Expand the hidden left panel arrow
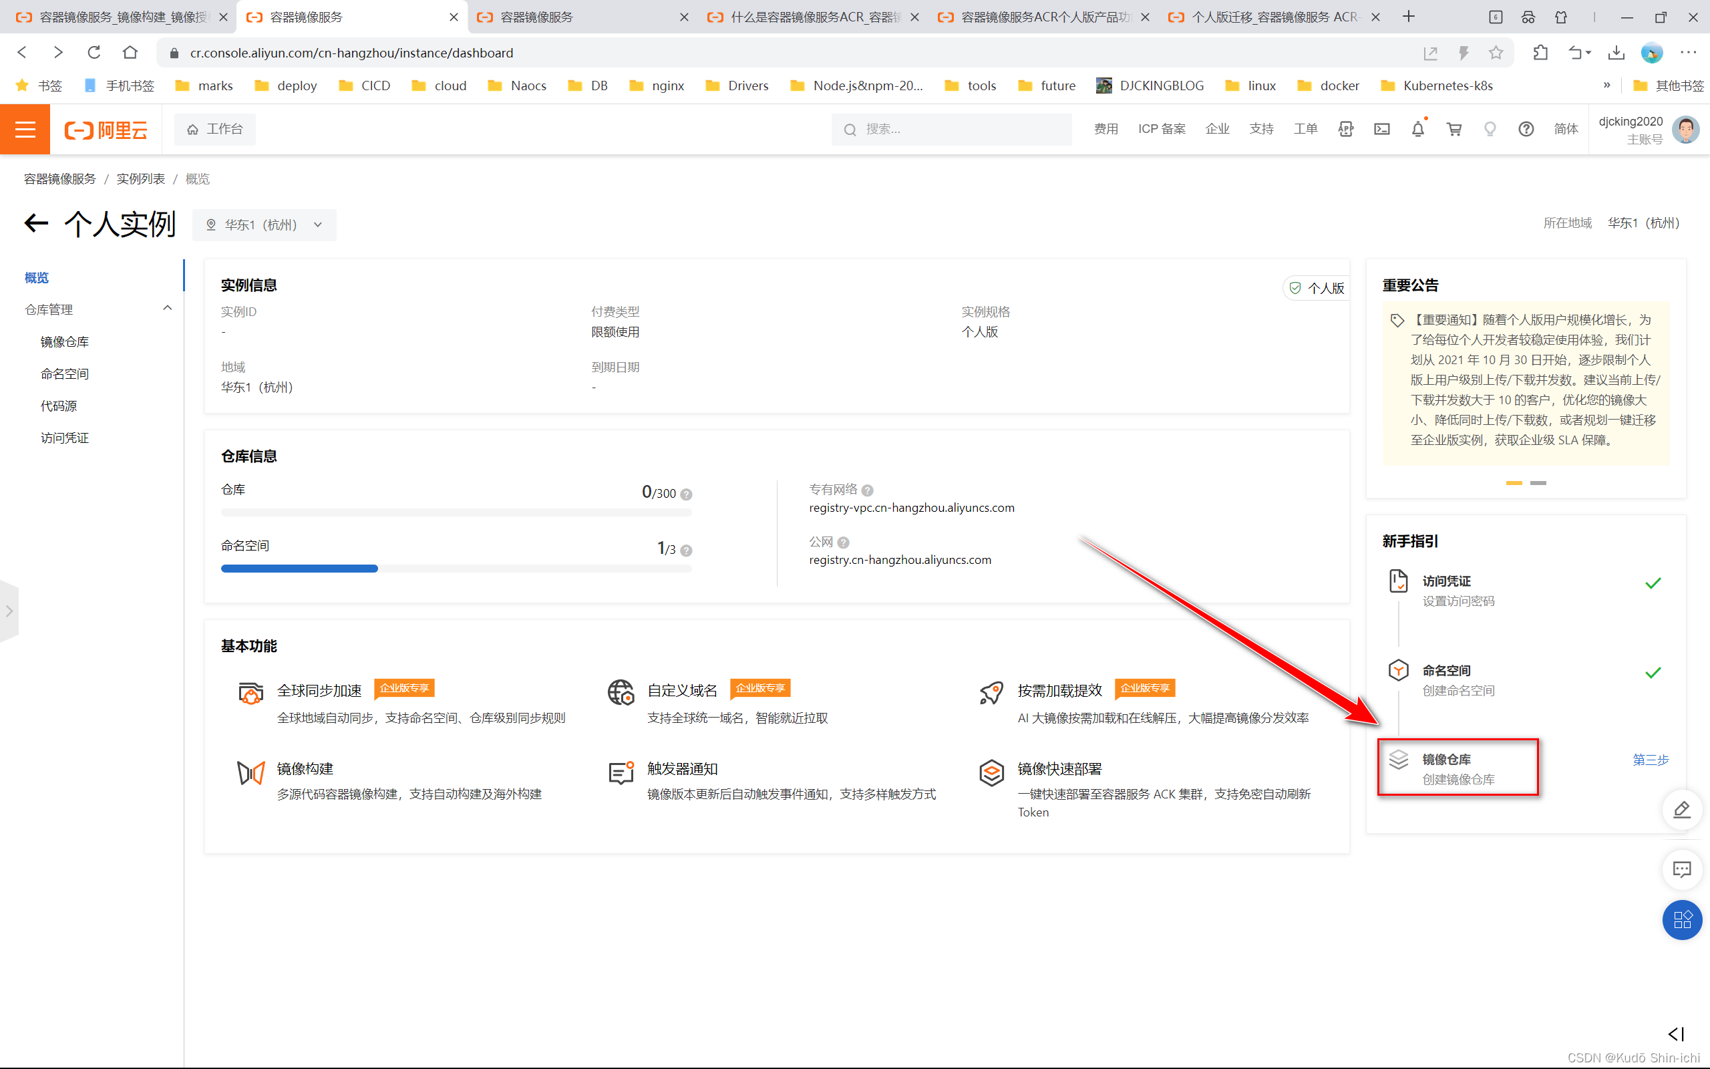 pyautogui.click(x=9, y=611)
